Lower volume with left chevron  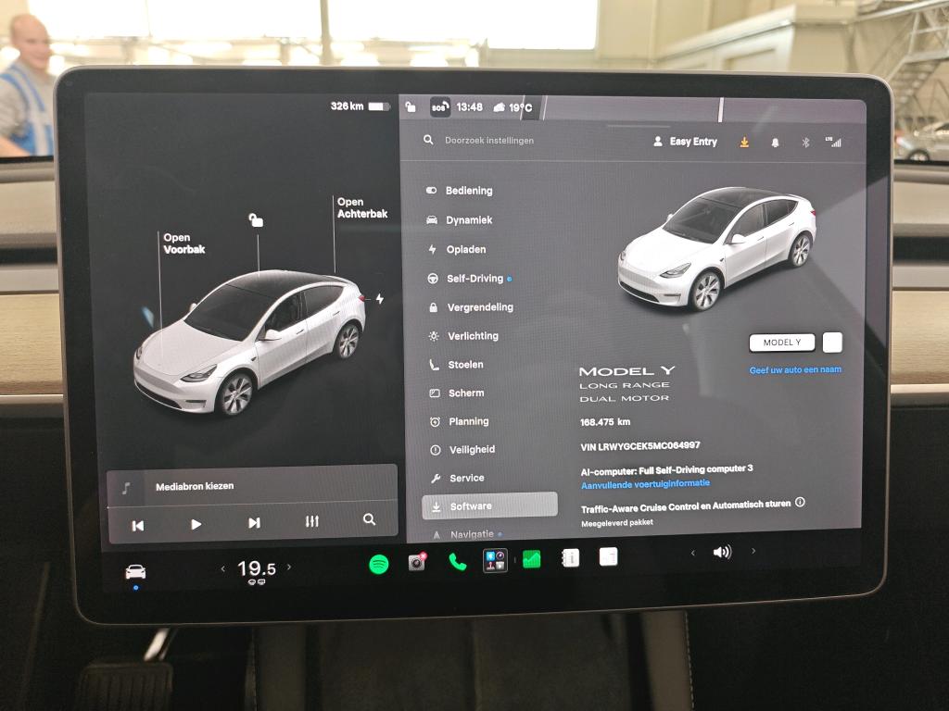click(x=693, y=553)
